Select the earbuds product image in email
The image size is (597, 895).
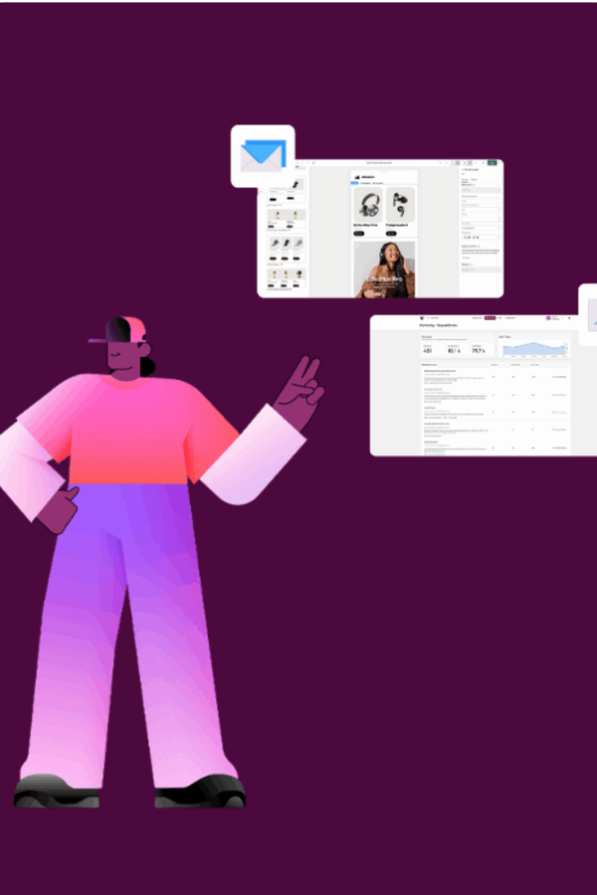[x=400, y=204]
